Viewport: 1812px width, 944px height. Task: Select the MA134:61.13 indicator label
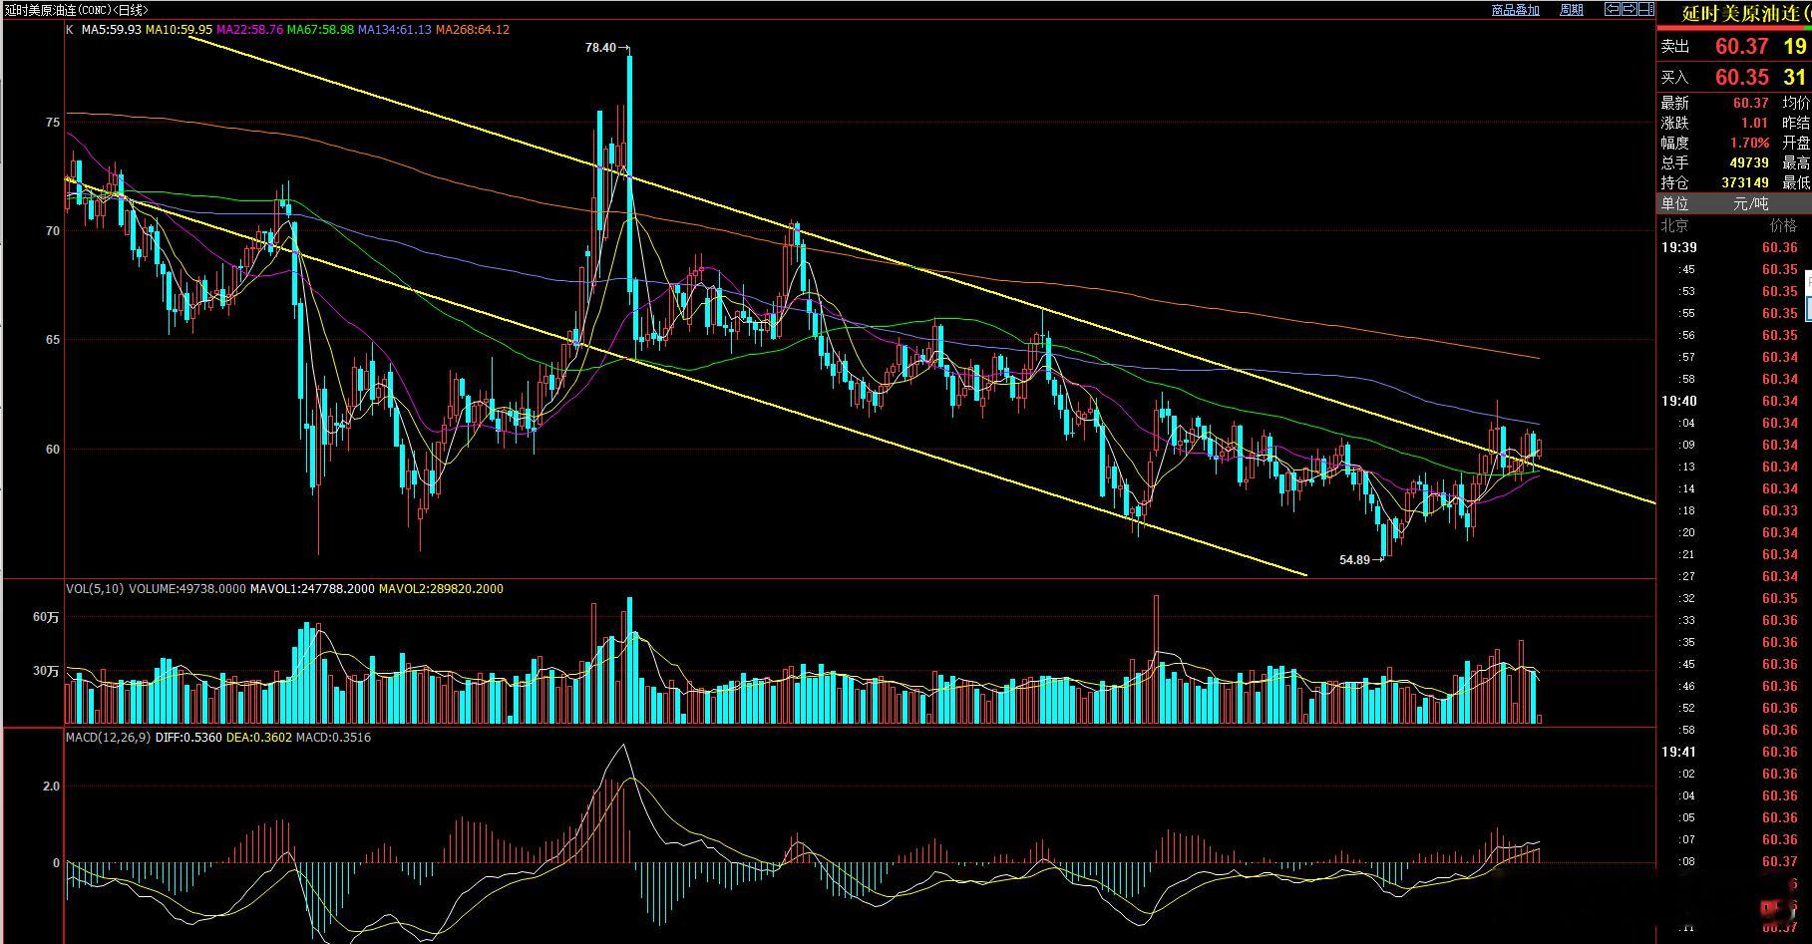coord(395,30)
